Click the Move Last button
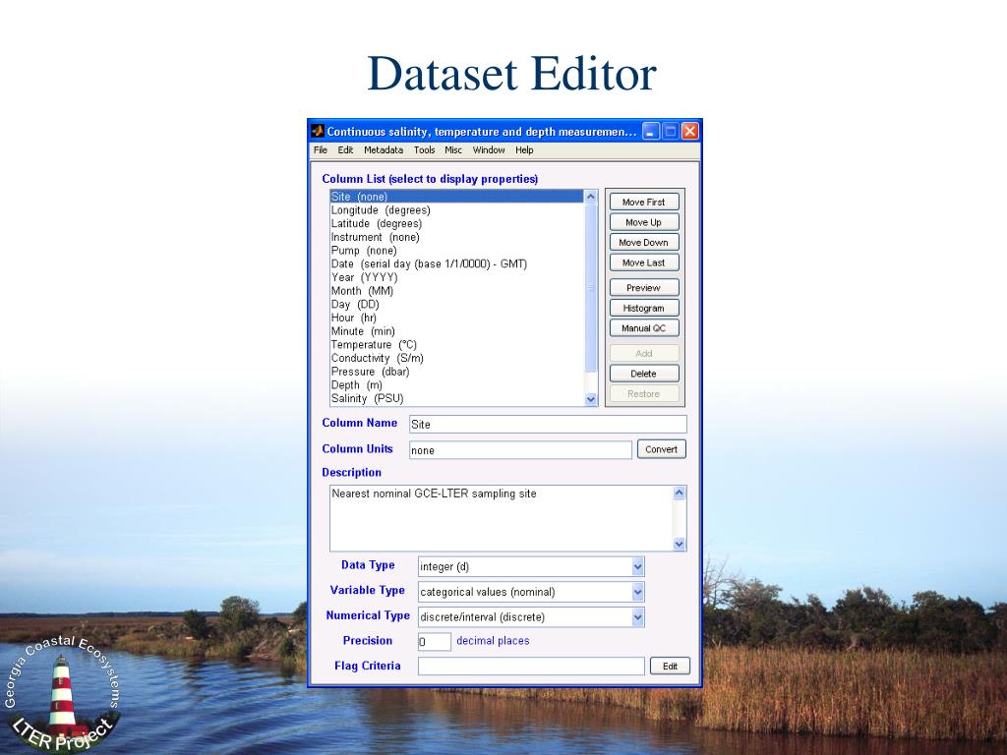Viewport: 1007px width, 755px height. click(643, 262)
